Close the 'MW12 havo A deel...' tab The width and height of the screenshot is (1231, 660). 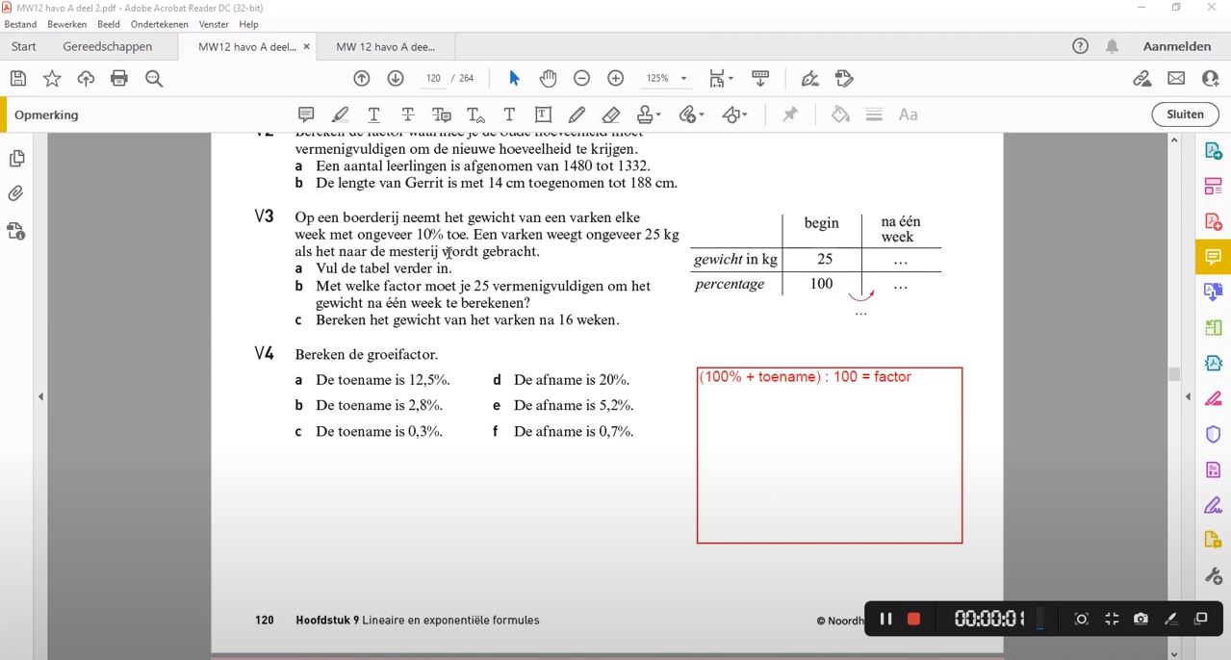pos(306,46)
